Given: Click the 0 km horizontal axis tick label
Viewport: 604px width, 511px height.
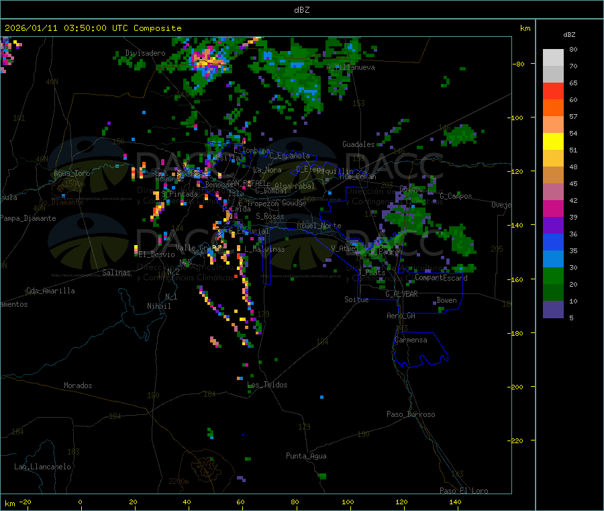Looking at the screenshot, I should 80,502.
